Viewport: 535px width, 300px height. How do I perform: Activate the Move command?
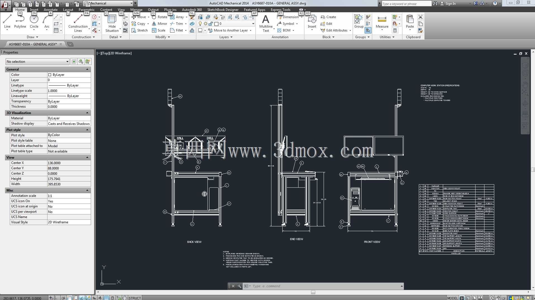(139, 17)
